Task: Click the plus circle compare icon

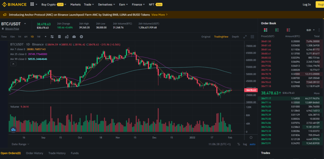Action: 81,37
